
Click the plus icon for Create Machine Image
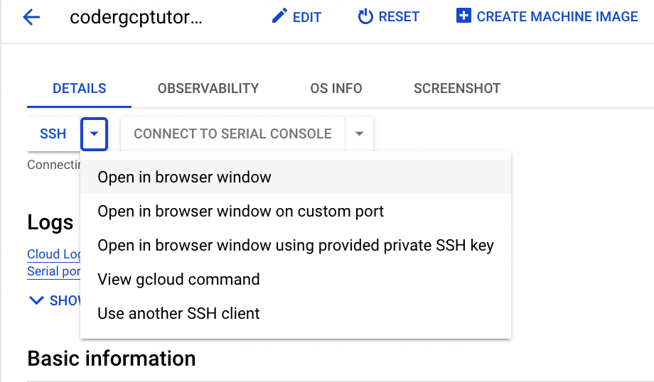463,16
